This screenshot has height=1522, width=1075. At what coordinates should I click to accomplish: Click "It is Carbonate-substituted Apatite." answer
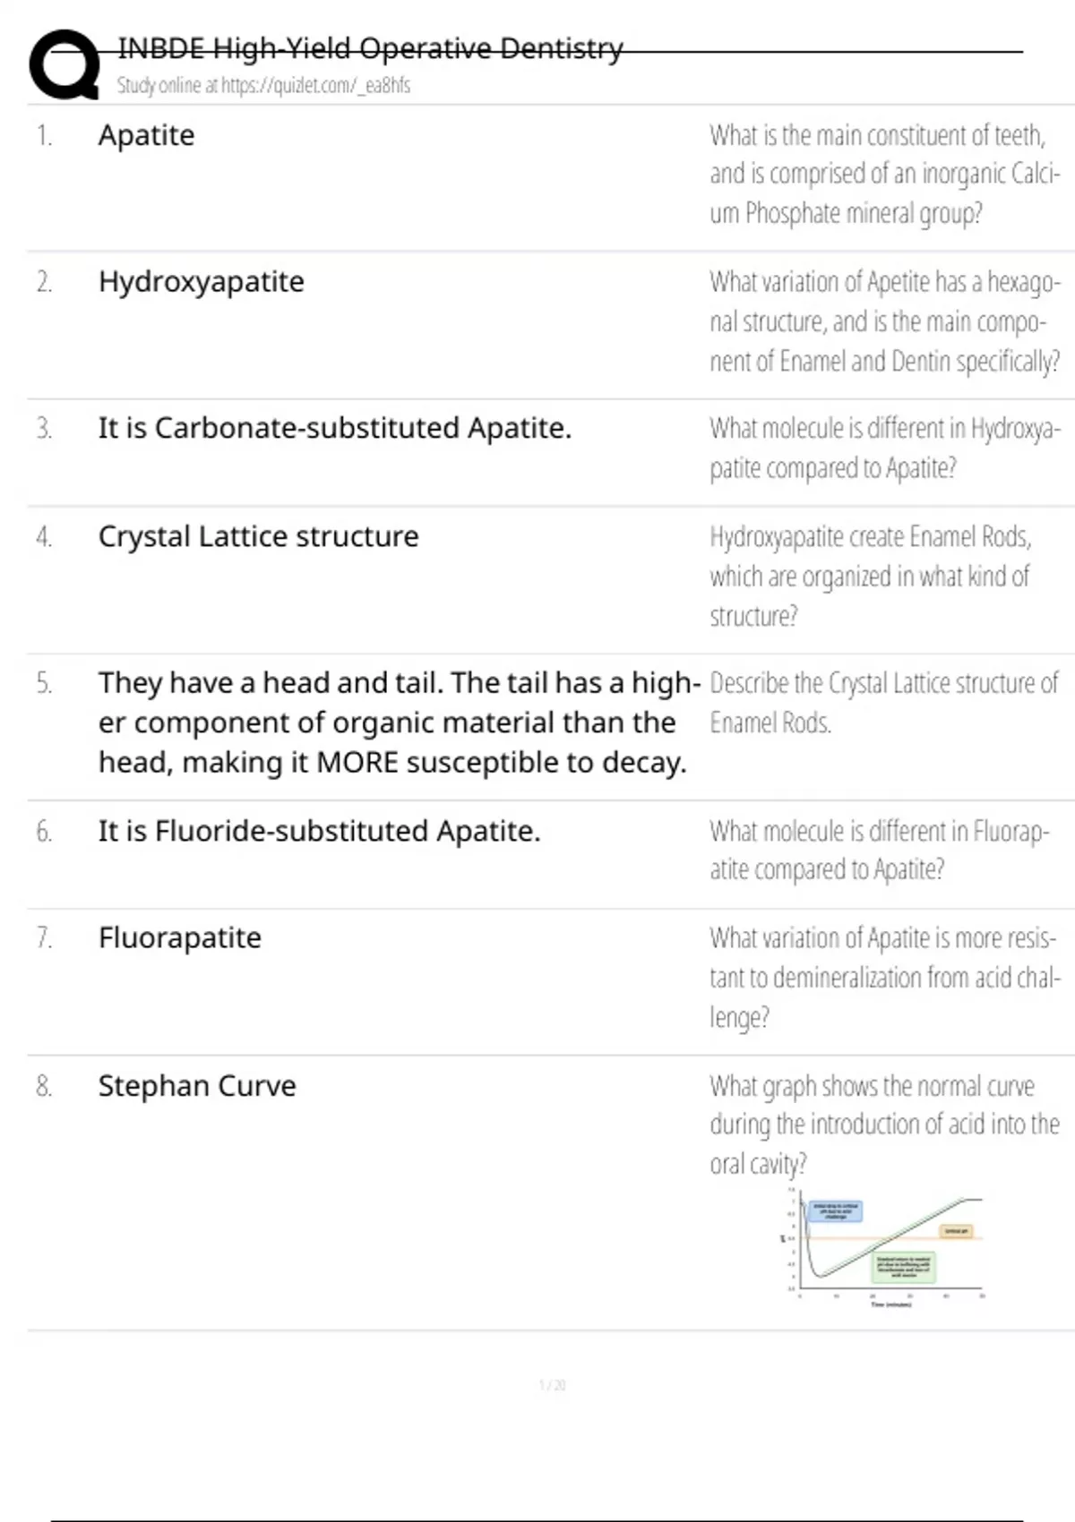click(334, 428)
